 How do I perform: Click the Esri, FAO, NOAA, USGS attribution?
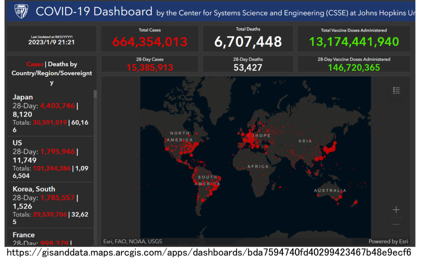click(133, 241)
